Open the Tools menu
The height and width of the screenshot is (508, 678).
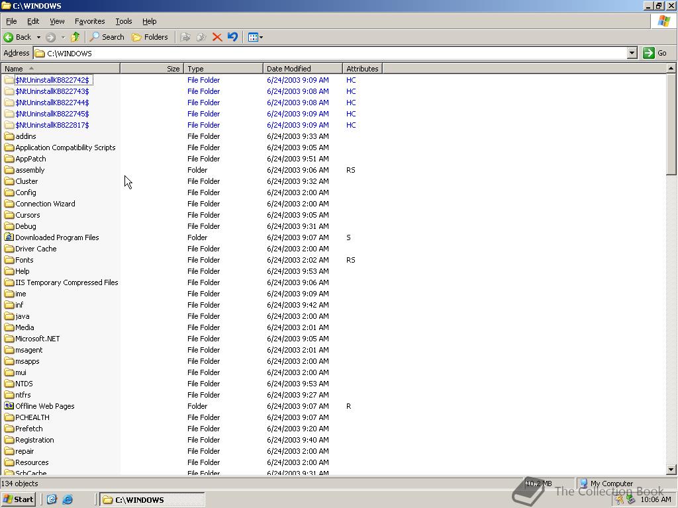(x=123, y=21)
